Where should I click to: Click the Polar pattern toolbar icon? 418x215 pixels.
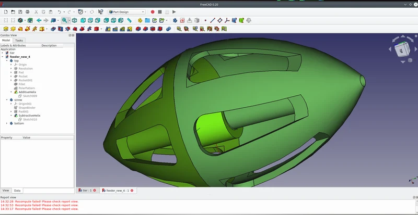click(122, 29)
